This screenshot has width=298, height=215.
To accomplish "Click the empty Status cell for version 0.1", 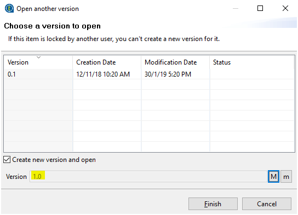I will [x=252, y=74].
